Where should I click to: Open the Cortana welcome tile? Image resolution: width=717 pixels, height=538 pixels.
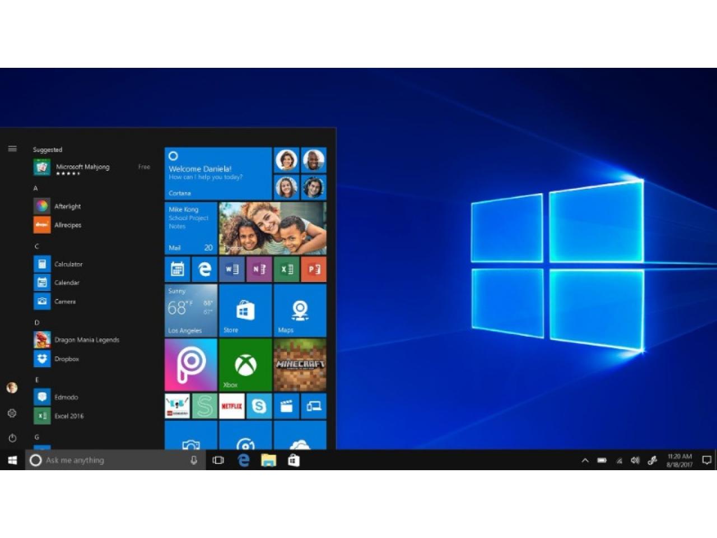[x=218, y=173]
